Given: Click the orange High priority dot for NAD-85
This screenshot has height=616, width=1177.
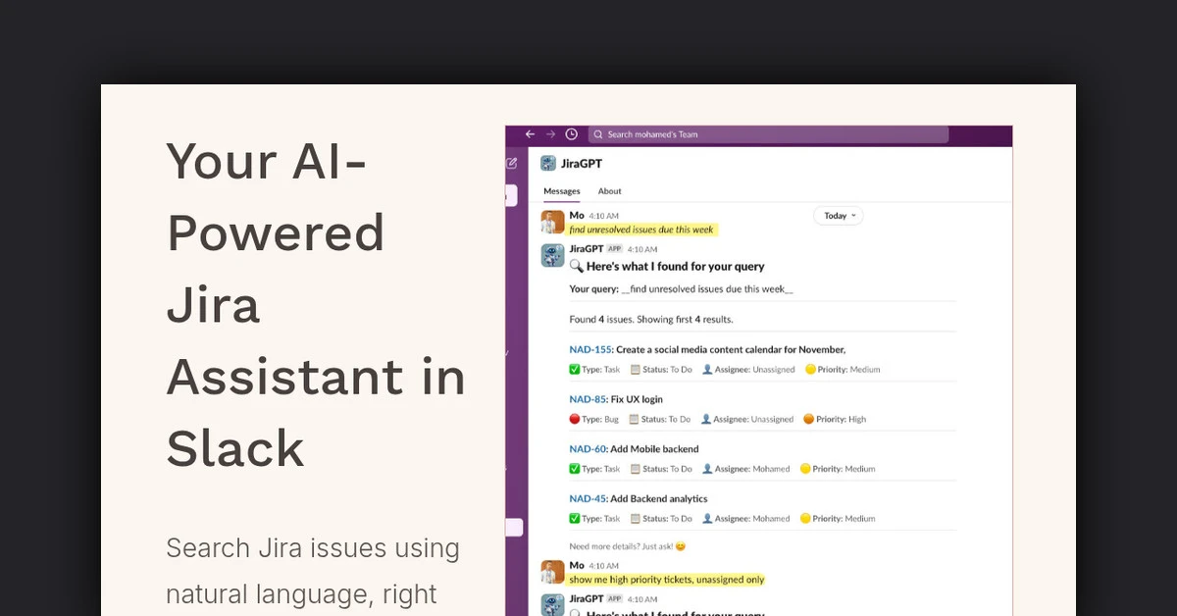Looking at the screenshot, I should pos(809,419).
